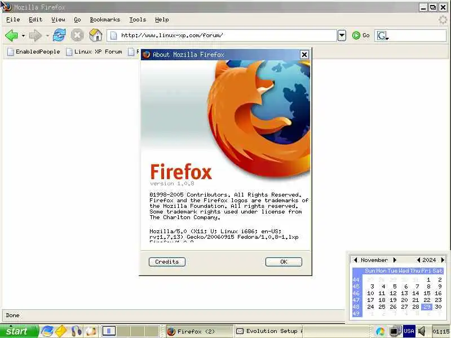The image size is (451, 338).
Task: Click the green Go button
Action: click(x=361, y=35)
